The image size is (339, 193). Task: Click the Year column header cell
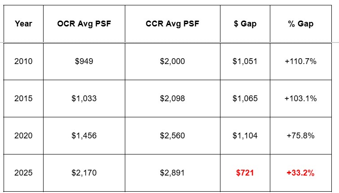(x=23, y=24)
